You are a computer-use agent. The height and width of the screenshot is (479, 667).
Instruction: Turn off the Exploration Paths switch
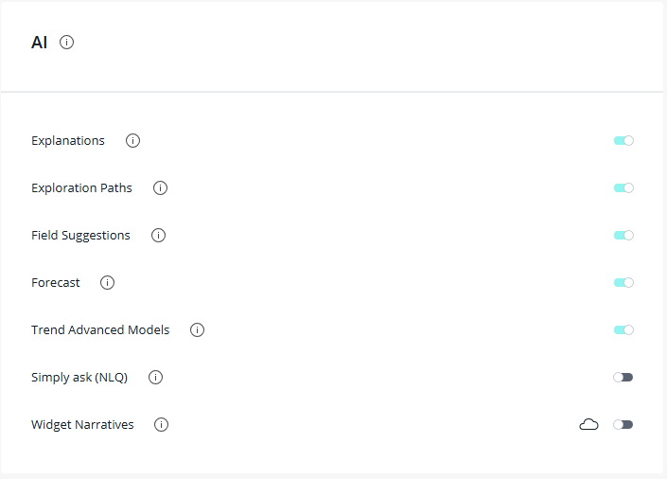pyautogui.click(x=623, y=188)
